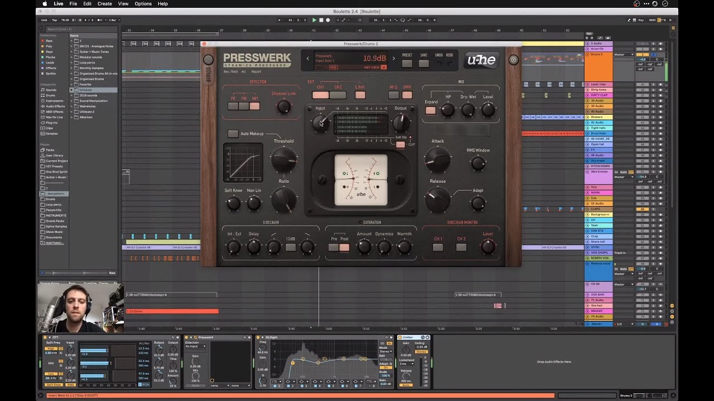Click the arrangement record button
714x401 pixels.
click(x=327, y=20)
